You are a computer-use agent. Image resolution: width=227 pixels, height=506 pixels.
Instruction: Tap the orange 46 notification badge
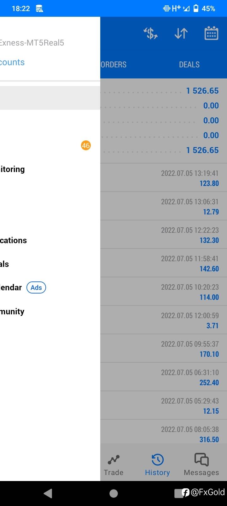86,145
